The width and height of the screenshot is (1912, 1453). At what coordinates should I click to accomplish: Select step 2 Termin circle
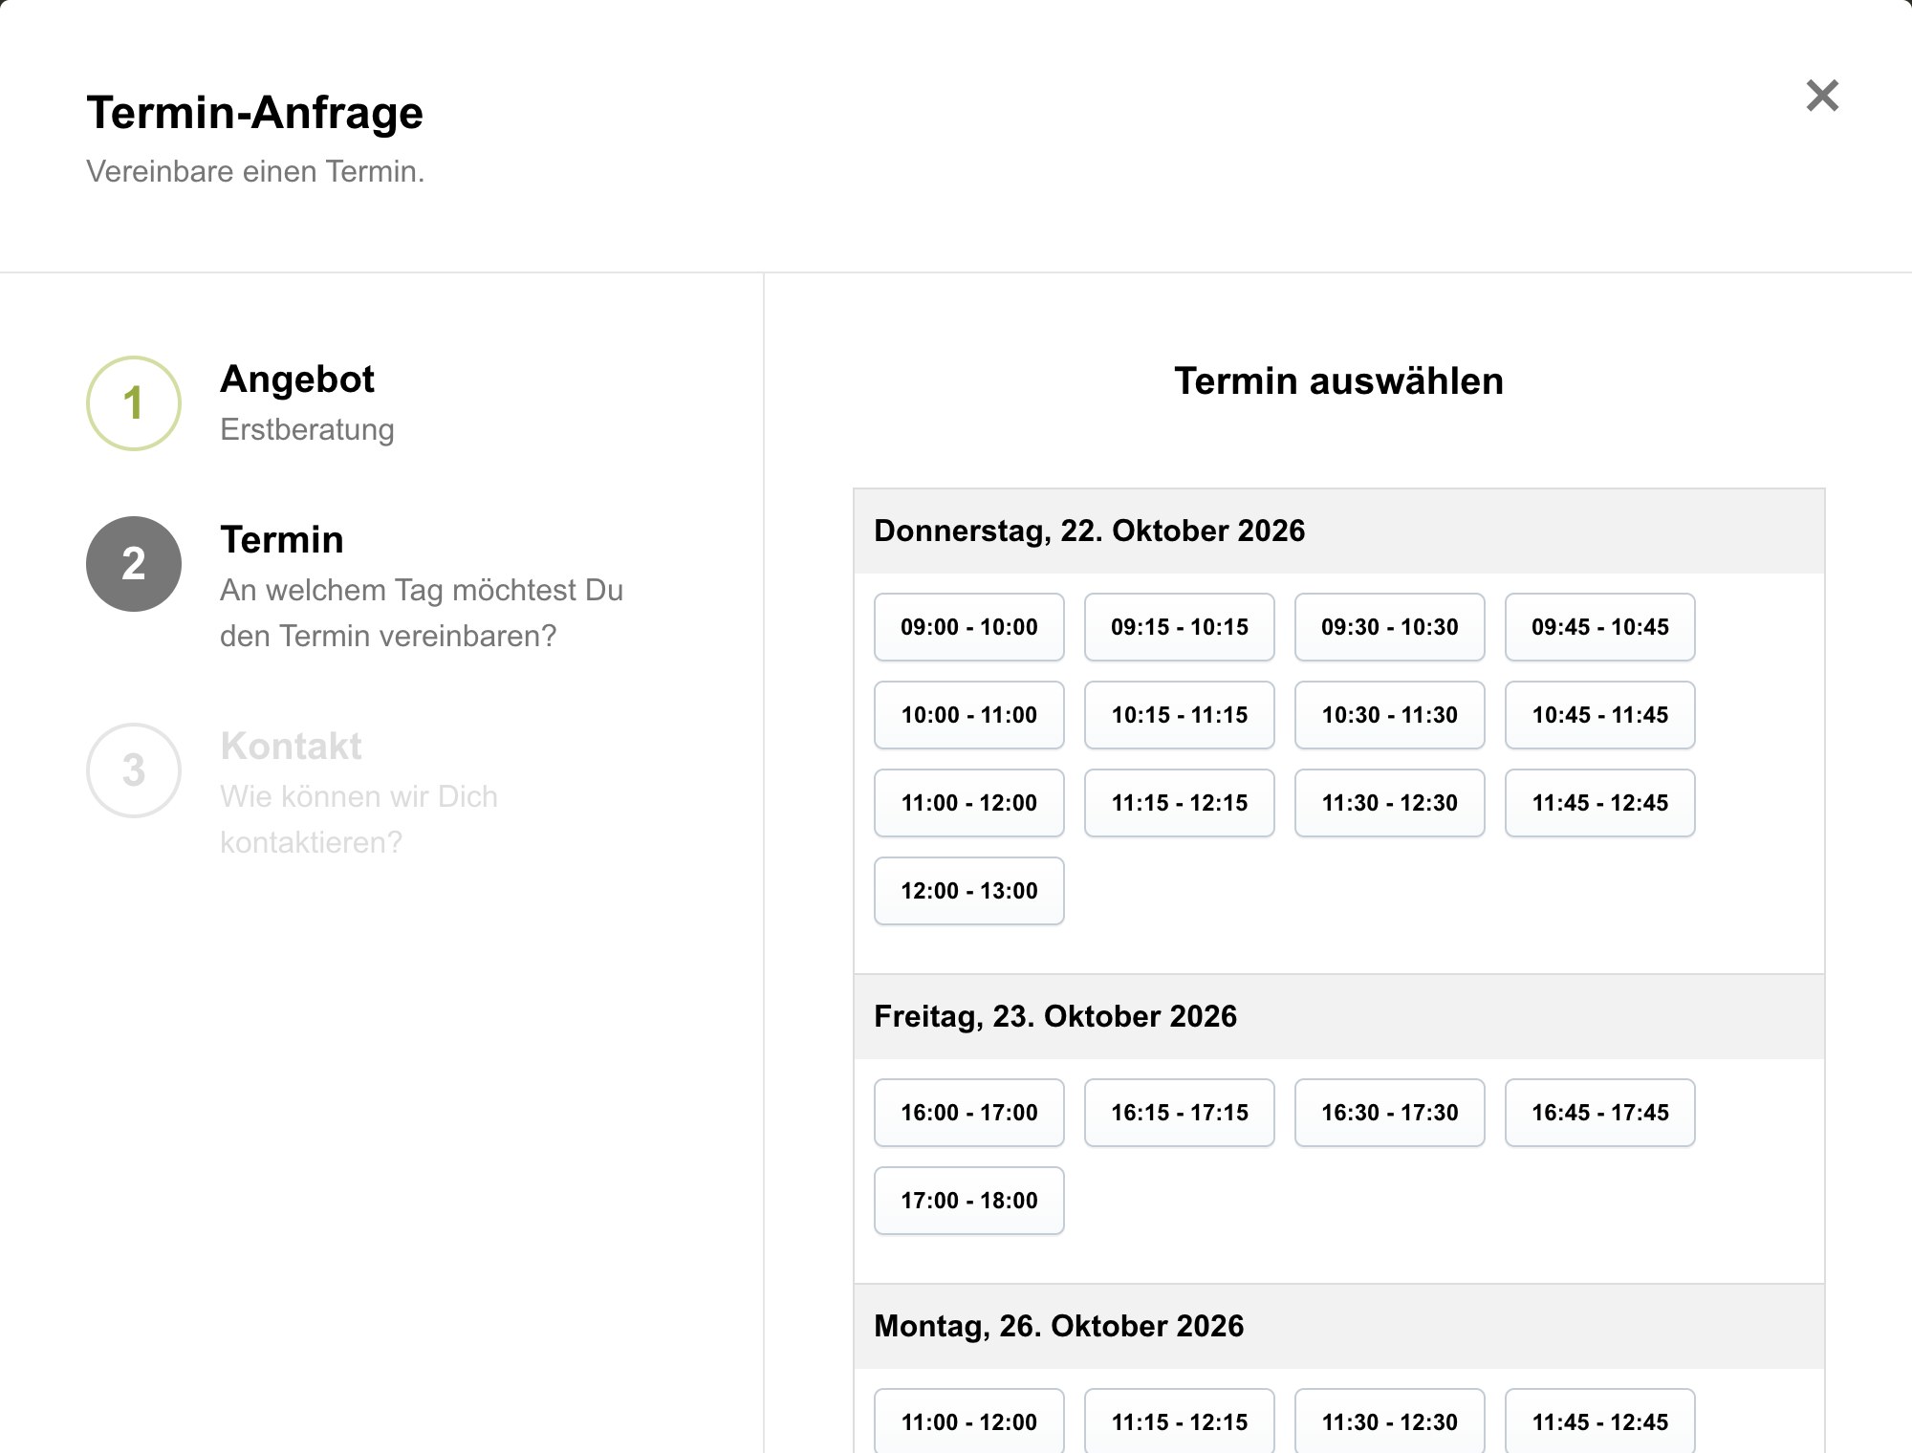pyautogui.click(x=134, y=564)
